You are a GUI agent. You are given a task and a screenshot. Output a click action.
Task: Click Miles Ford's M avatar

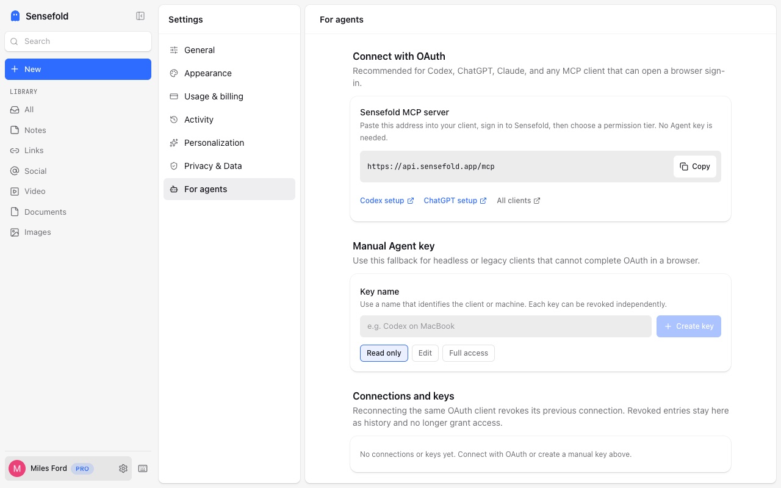pyautogui.click(x=17, y=468)
